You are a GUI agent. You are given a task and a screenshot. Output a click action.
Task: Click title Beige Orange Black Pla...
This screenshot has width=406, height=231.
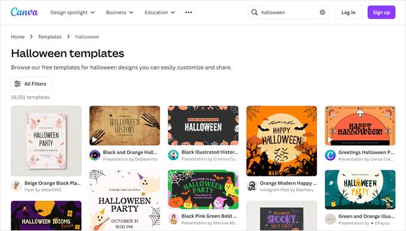pos(53,183)
